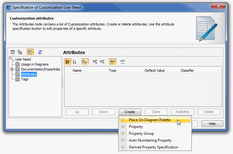The width and height of the screenshot is (233, 154).
Task: Choose Property from the Create menu
Action: coord(155,127)
